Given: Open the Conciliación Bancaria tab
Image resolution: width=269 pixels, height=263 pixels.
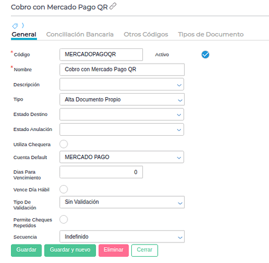Looking at the screenshot, I should tap(80, 34).
